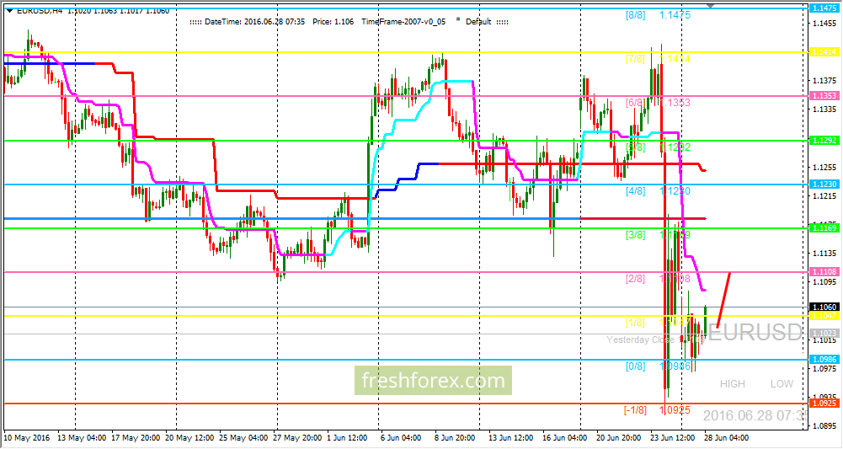Click the green 1.1292 price tag

pyautogui.click(x=824, y=141)
